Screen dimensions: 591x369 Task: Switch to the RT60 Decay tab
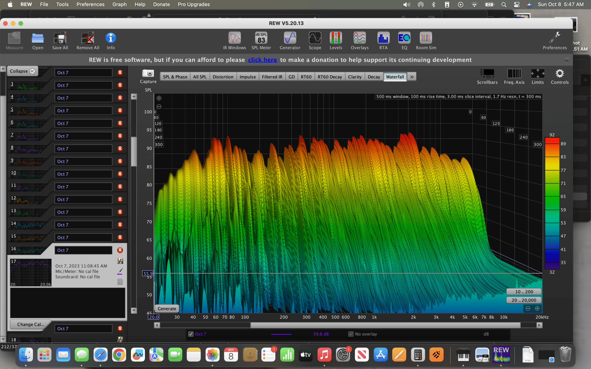330,77
